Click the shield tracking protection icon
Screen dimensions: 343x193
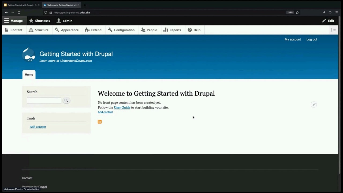pyautogui.click(x=46, y=12)
